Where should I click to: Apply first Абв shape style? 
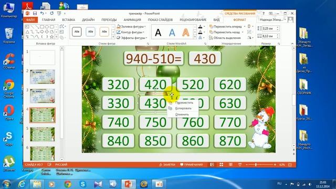point(77,31)
